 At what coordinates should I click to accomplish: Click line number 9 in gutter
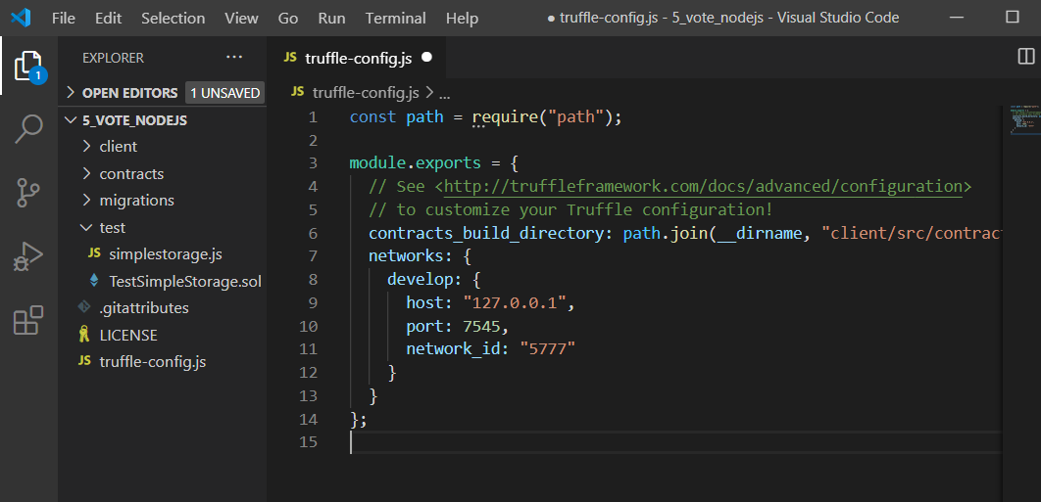(x=312, y=303)
